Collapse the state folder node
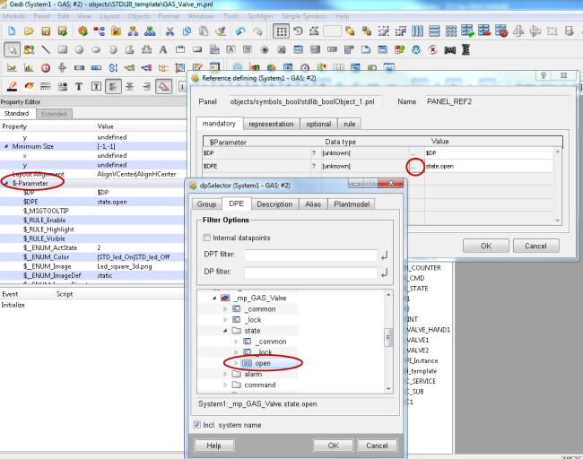This screenshot has height=459, width=583. [x=225, y=331]
